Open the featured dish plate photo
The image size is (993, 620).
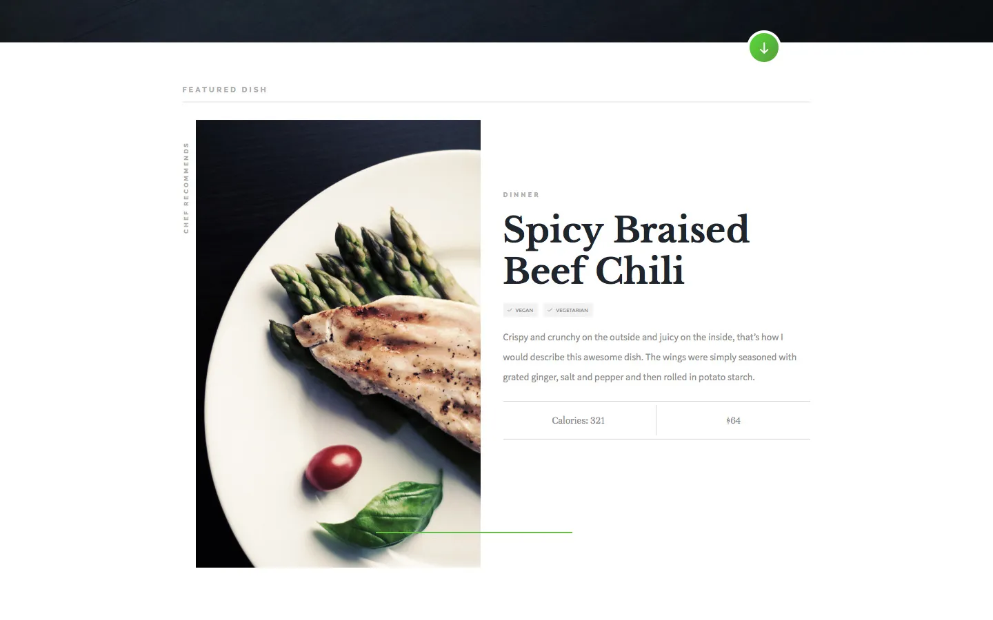click(x=338, y=344)
